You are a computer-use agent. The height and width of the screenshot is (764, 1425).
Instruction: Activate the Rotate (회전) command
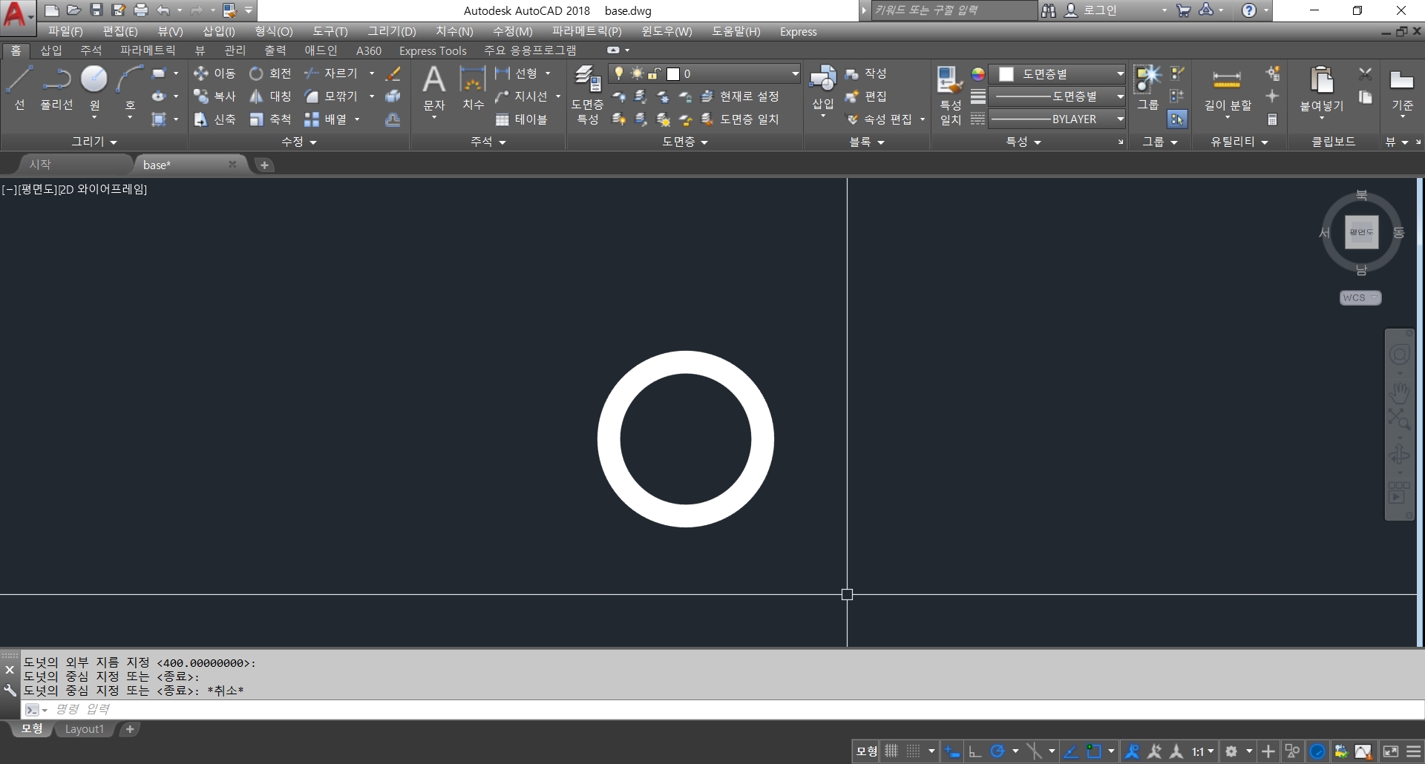pyautogui.click(x=270, y=73)
